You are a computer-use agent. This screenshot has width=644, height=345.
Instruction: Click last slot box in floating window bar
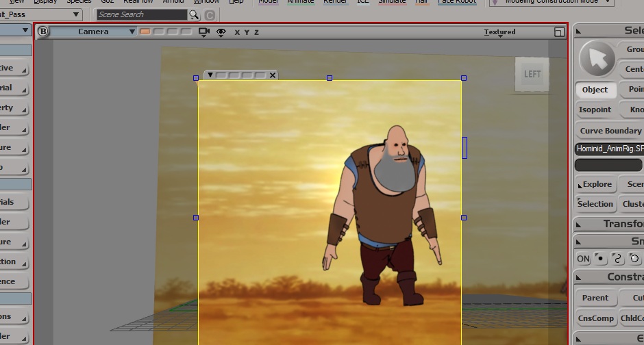tap(260, 75)
